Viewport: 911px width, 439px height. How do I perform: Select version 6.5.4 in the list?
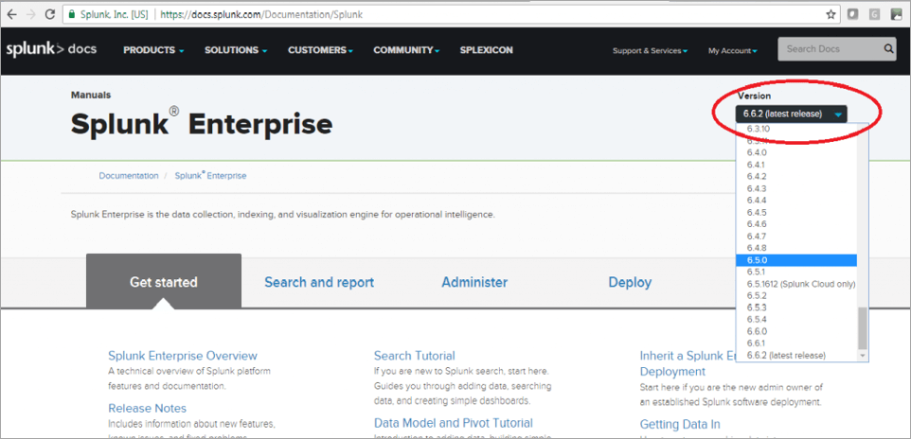pos(796,320)
